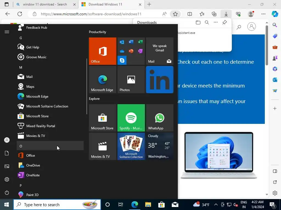Screen dimensions: 281x210
Task: Switch to the window 11 download - Search tab
Action: (x=46, y=4)
